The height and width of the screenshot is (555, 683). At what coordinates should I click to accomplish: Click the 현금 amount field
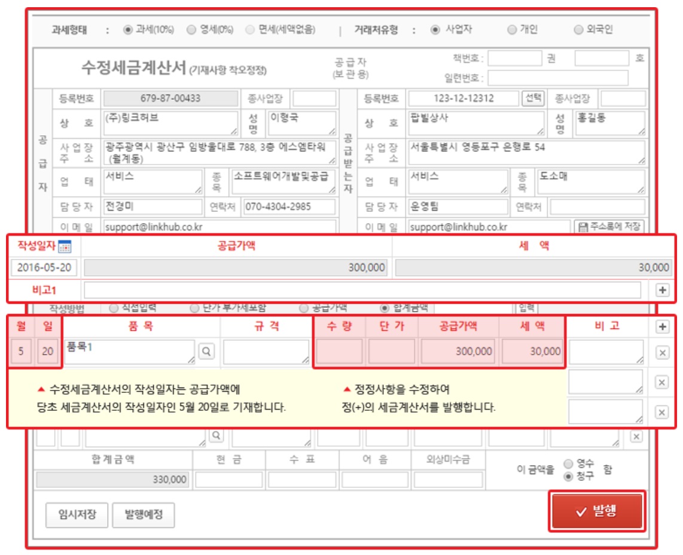pos(229,480)
